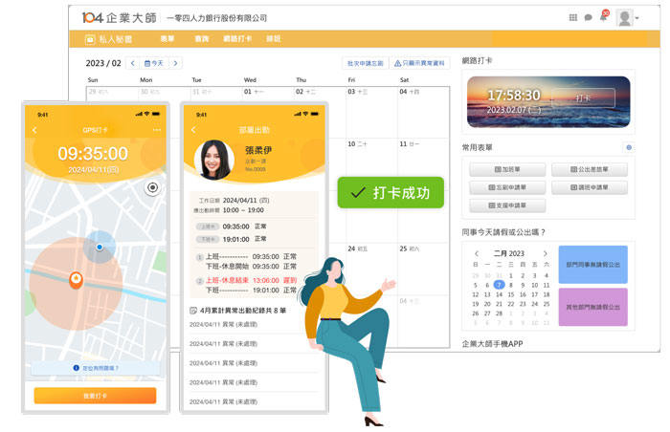
Task: Open settings gear for 常用表單
Action: [x=629, y=148]
